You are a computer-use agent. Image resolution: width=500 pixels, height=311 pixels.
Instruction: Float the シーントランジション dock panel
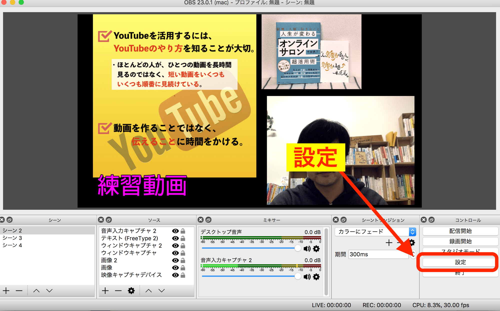(x=344, y=220)
